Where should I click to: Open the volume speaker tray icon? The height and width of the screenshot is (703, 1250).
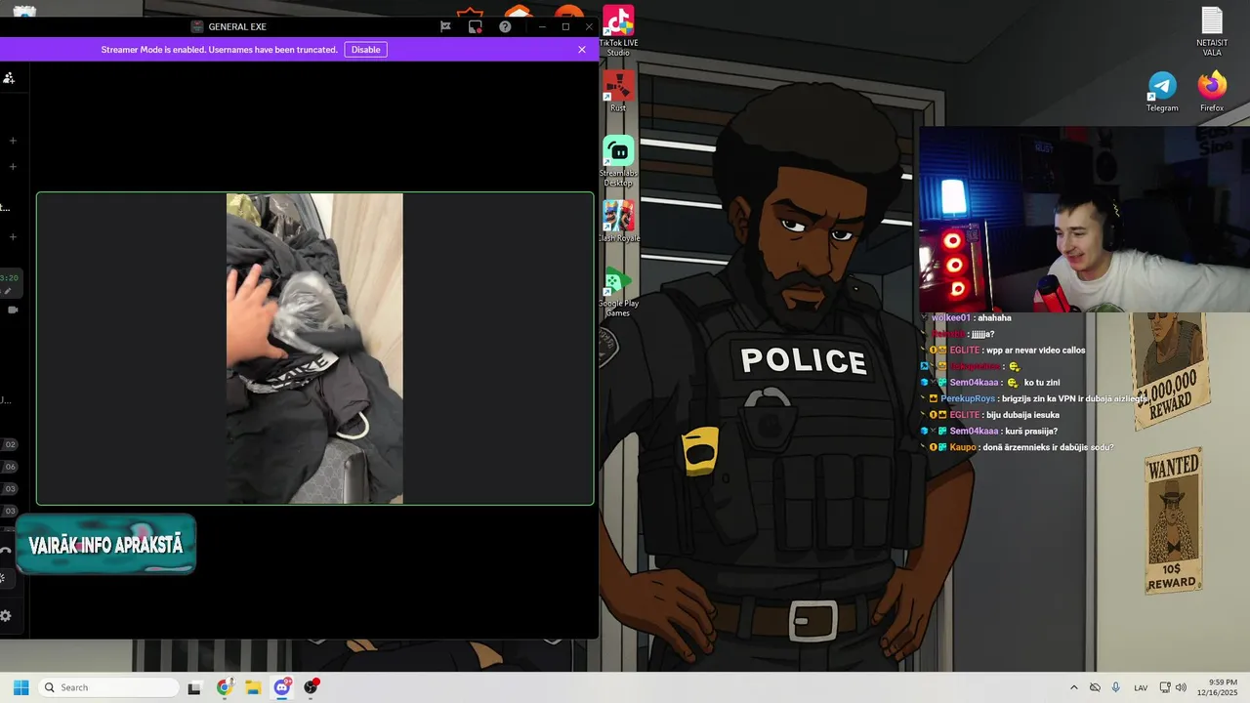click(1181, 687)
